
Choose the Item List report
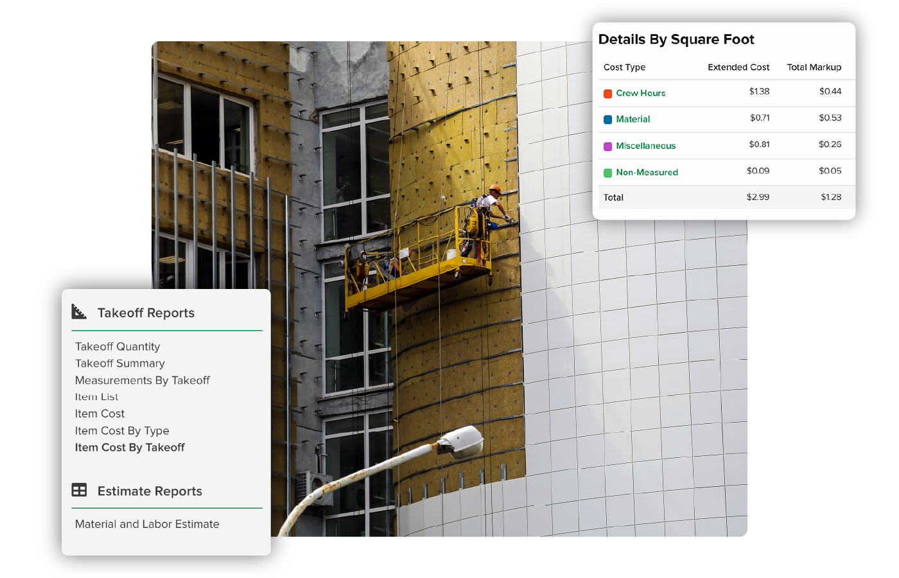97,397
